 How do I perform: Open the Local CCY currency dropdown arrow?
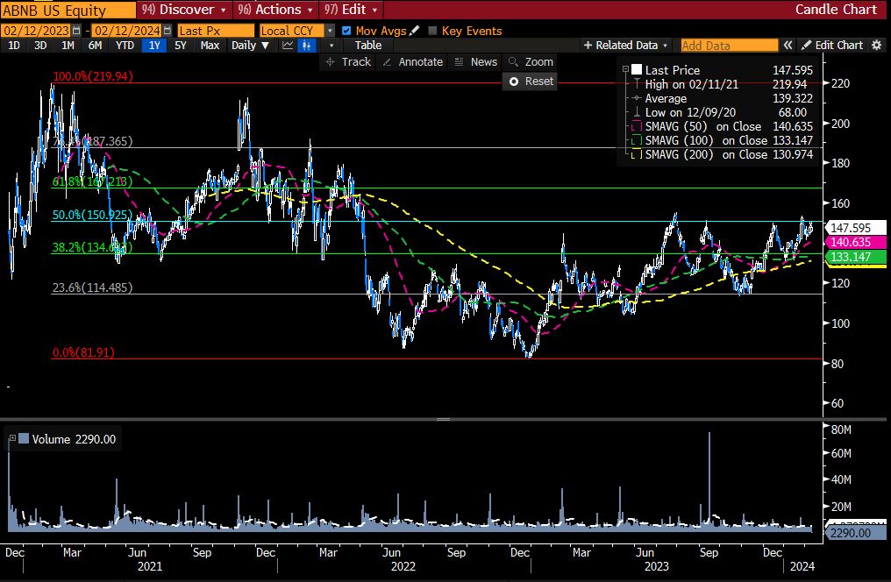(x=330, y=31)
